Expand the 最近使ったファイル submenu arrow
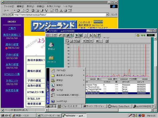The image size is (158, 118). 84,75
